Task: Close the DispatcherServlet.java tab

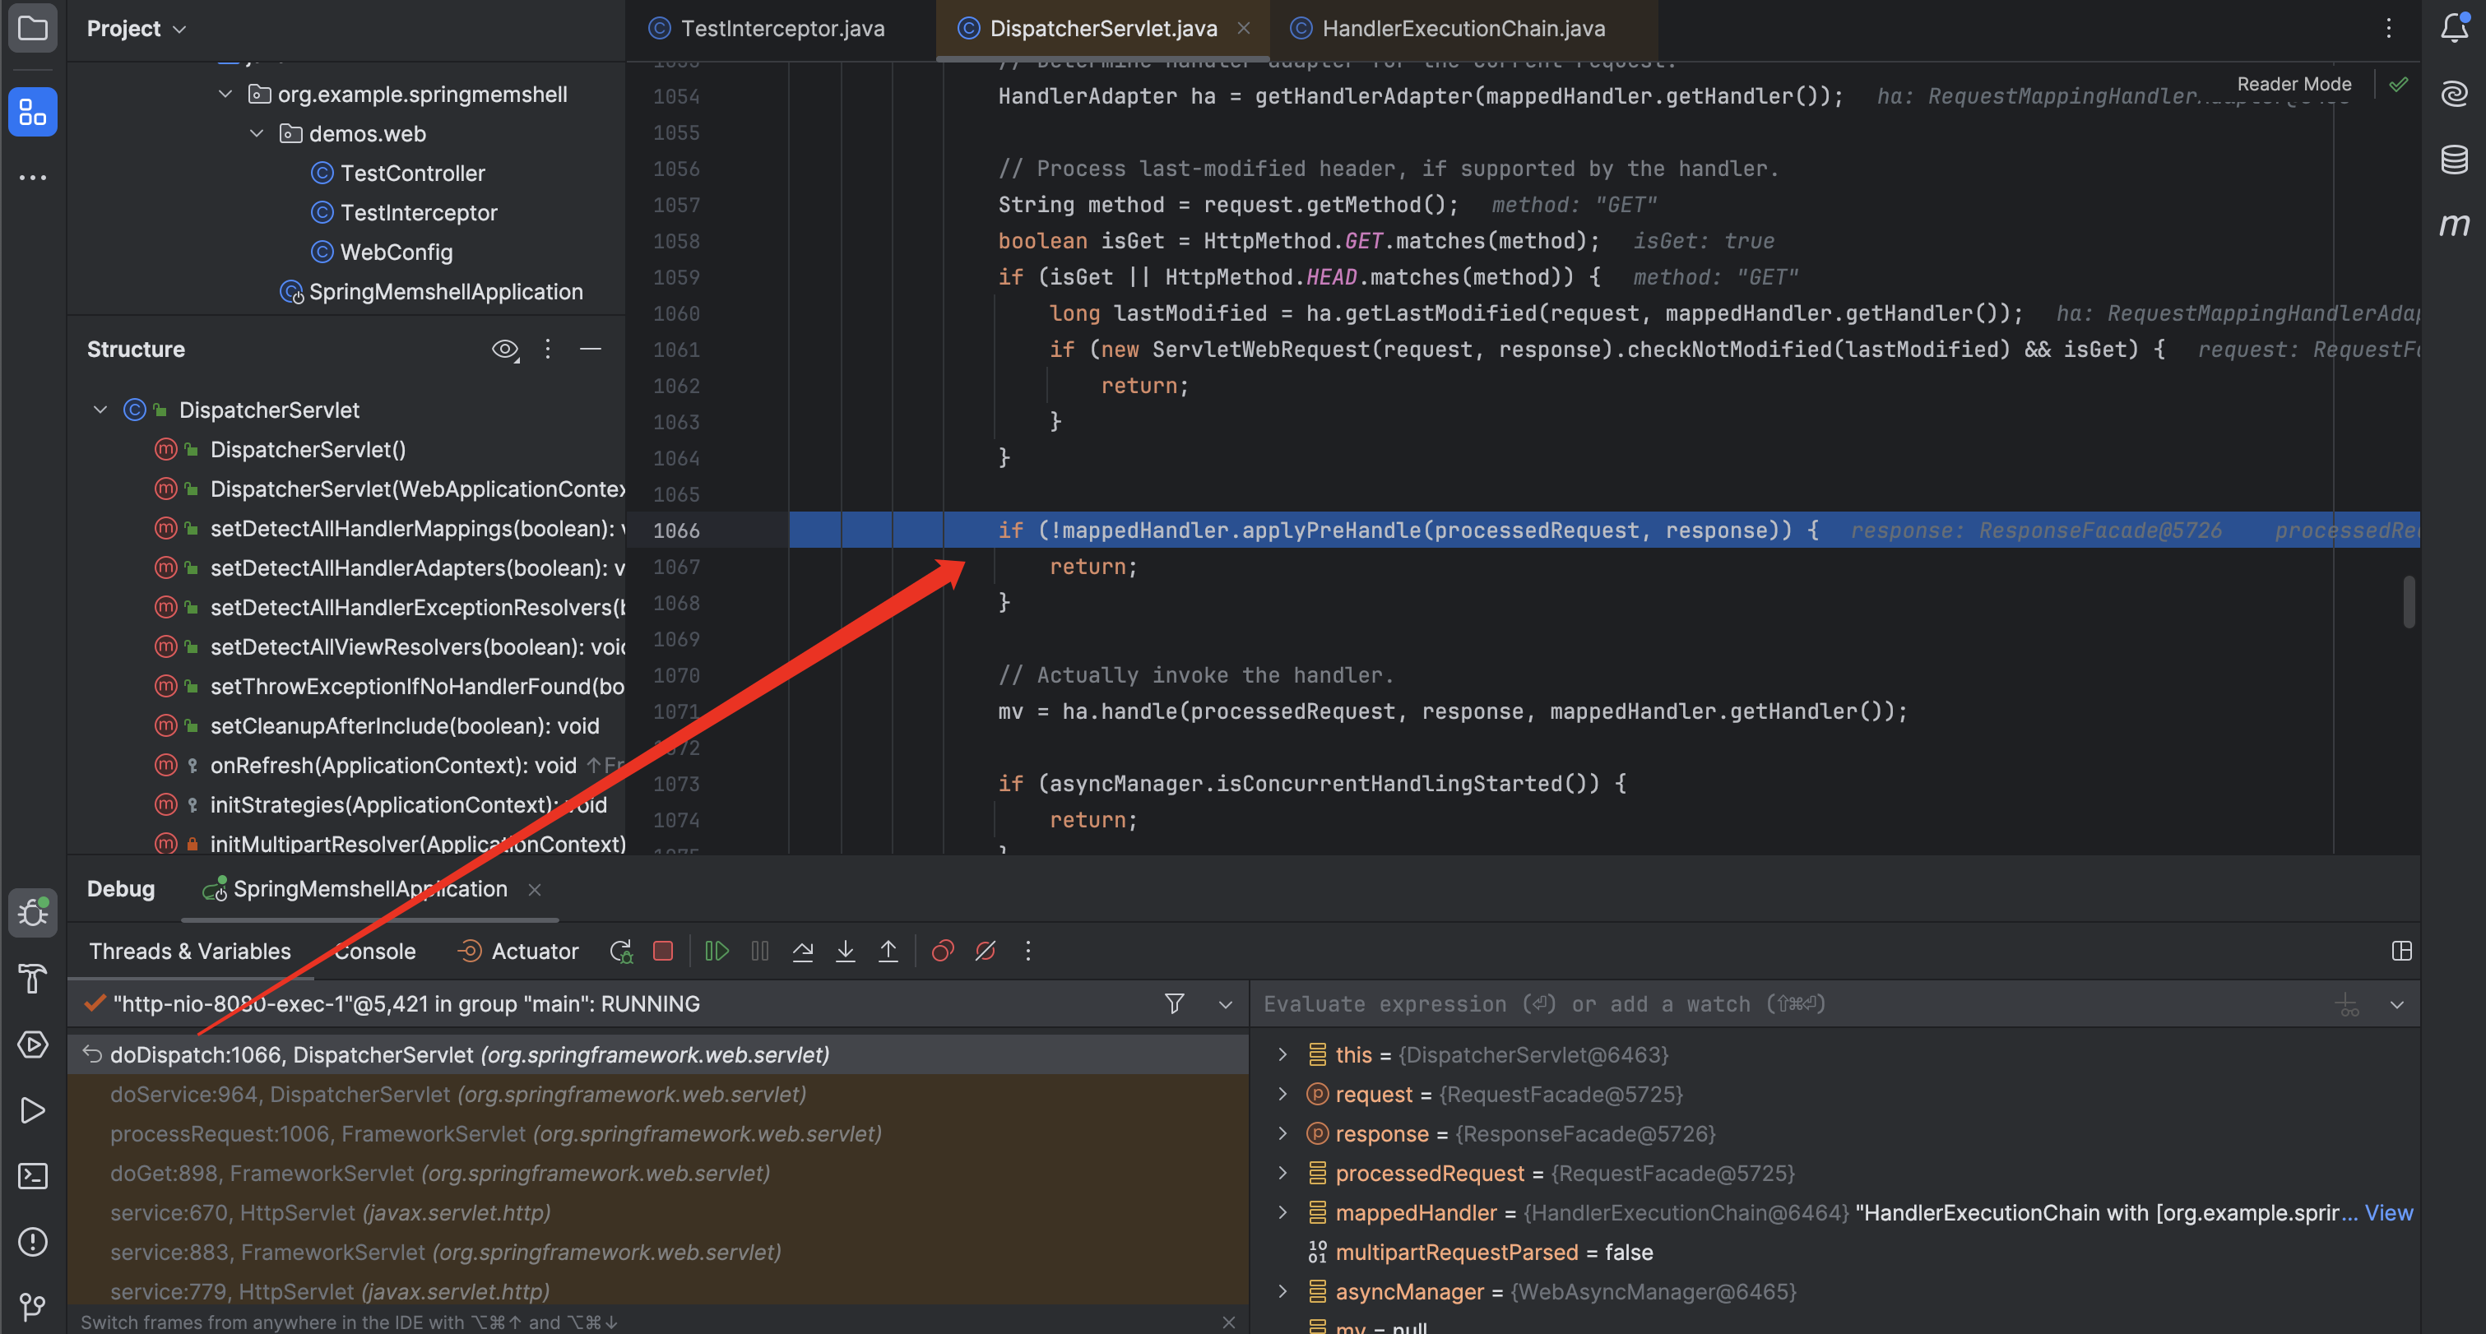Action: (x=1244, y=28)
